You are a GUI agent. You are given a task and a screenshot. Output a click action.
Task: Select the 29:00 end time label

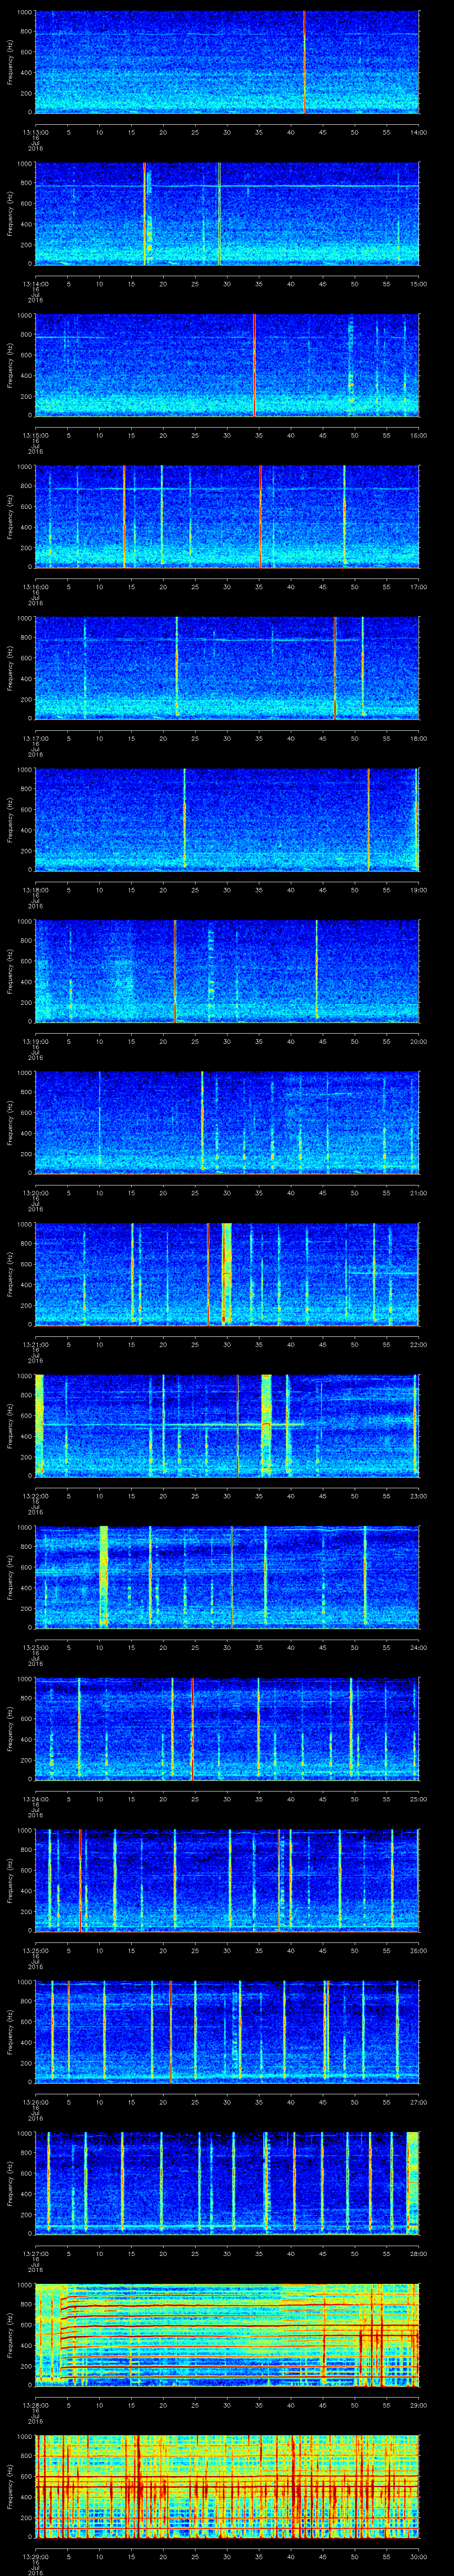[x=418, y=2405]
